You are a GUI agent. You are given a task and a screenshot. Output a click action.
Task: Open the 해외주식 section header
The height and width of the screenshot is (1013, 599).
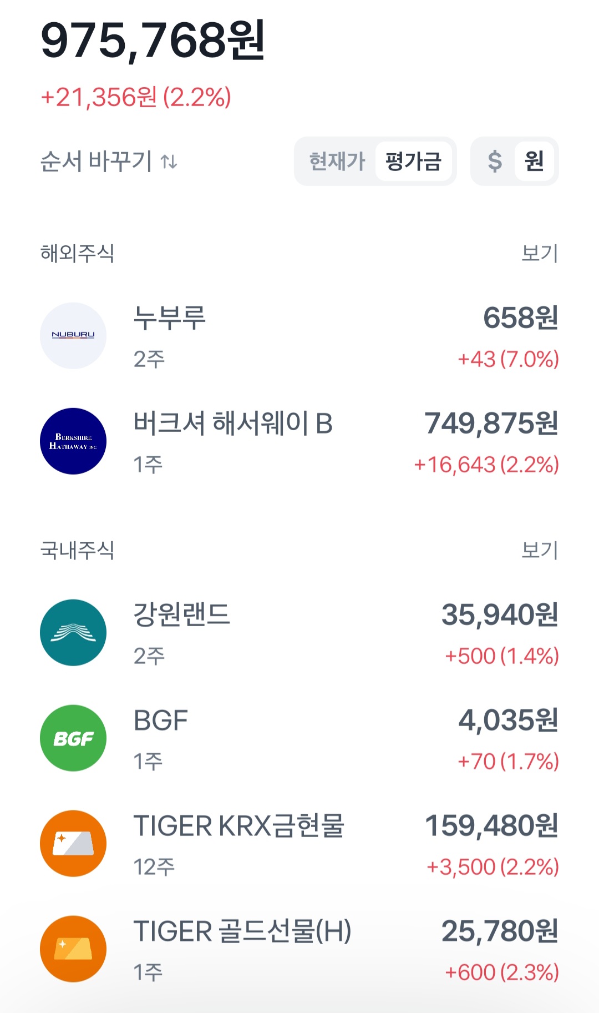coord(77,253)
